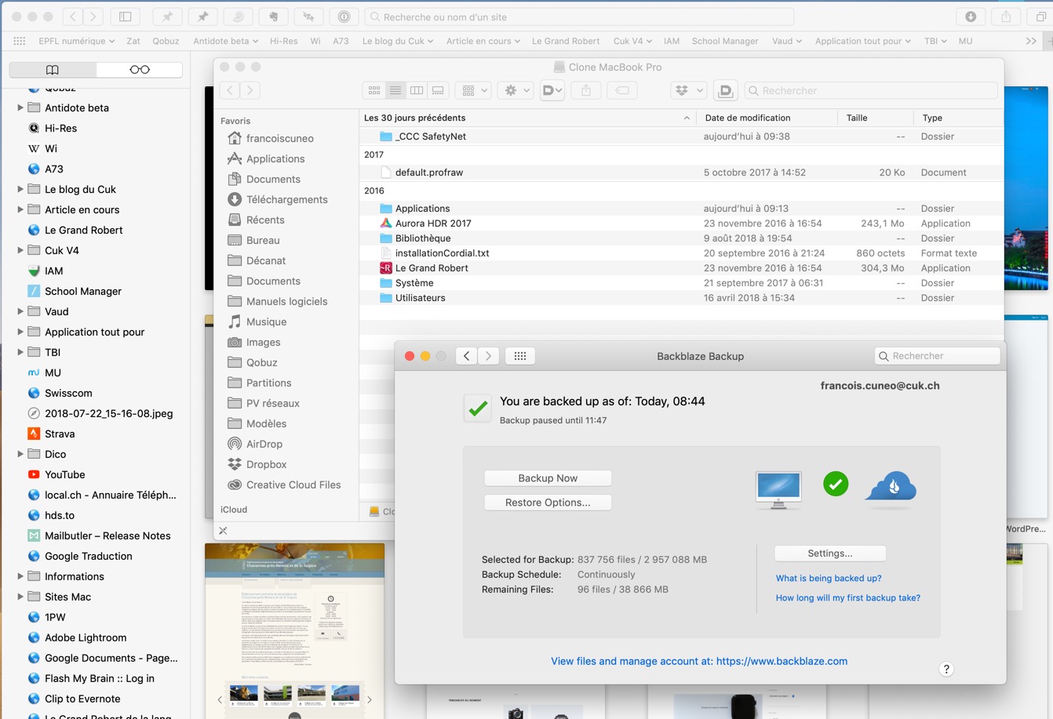Click Backblaze show all grid icon

(519, 356)
